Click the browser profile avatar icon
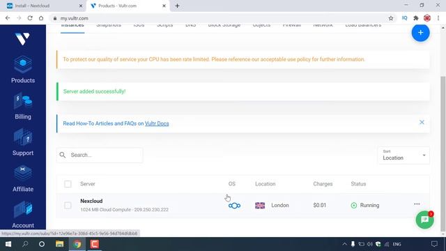Image resolution: width=446 pixels, height=251 pixels. (x=427, y=18)
